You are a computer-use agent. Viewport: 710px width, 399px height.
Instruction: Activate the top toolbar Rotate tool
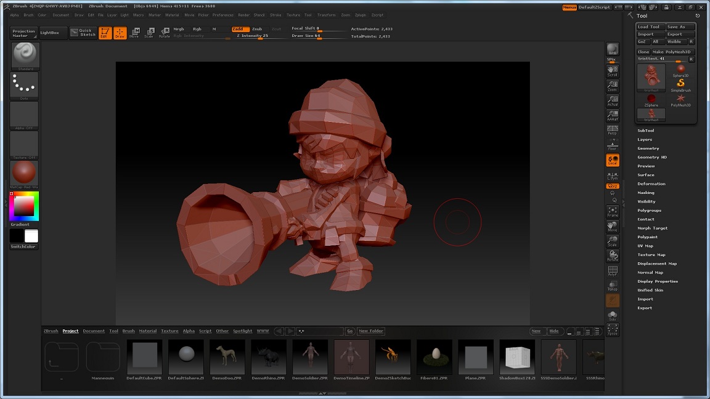click(164, 33)
